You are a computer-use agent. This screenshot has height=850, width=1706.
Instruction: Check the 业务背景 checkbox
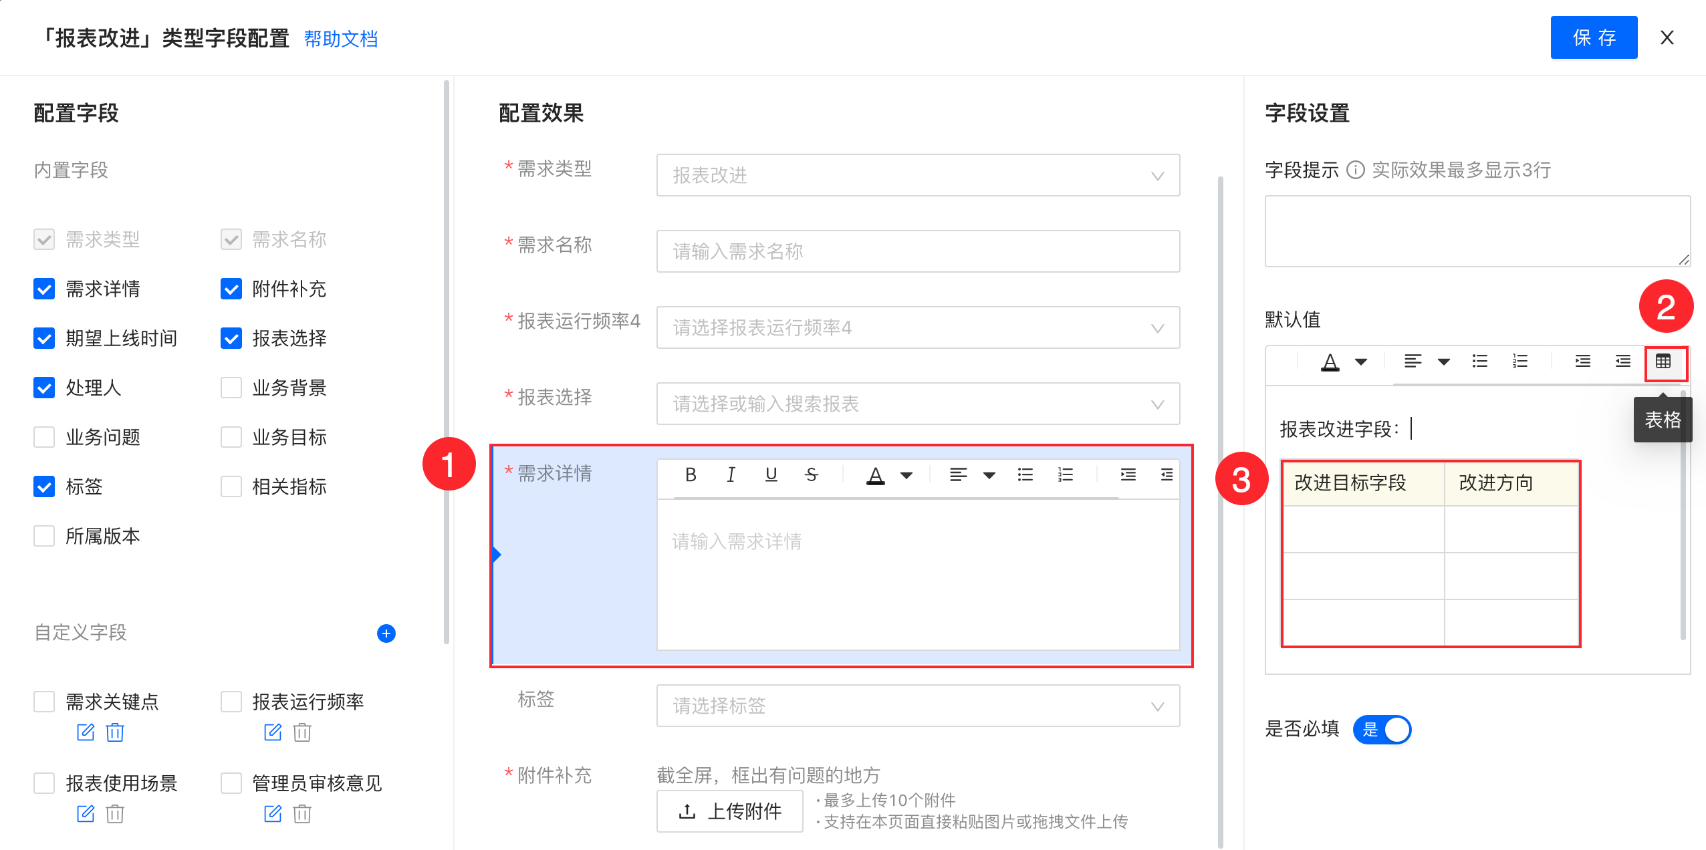click(231, 388)
